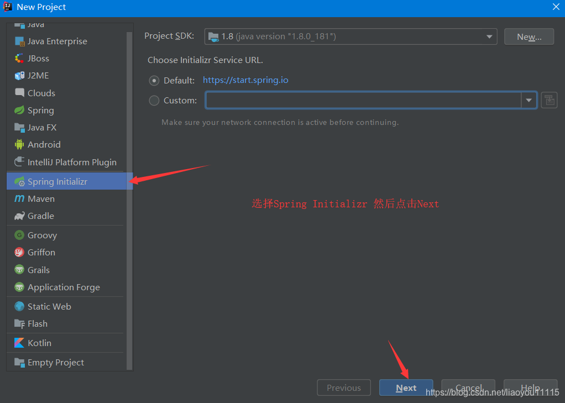
Task: Select the Default service URL radio button
Action: [x=154, y=80]
